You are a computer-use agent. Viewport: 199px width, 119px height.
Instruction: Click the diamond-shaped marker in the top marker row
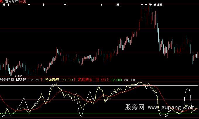pos(101,5)
